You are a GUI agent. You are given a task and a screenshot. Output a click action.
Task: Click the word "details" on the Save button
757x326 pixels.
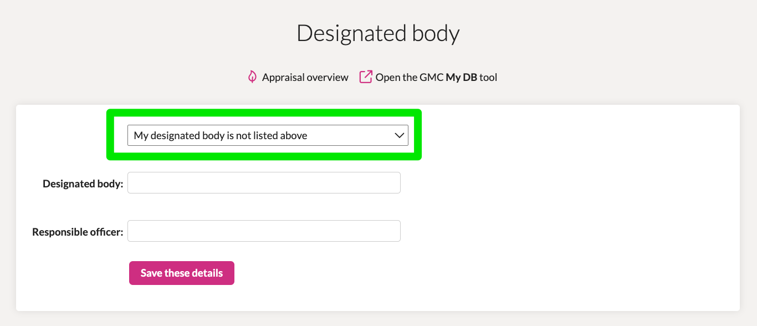pyautogui.click(x=207, y=273)
